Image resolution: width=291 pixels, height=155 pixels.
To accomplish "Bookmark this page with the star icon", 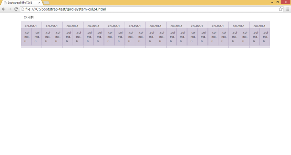I will (280, 9).
